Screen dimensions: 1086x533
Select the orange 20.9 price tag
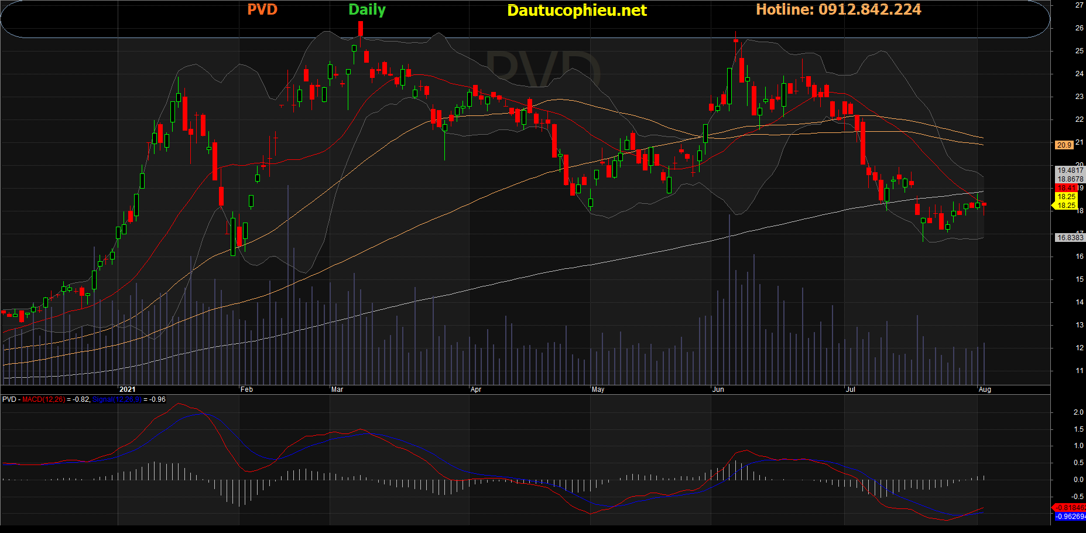pos(1064,145)
